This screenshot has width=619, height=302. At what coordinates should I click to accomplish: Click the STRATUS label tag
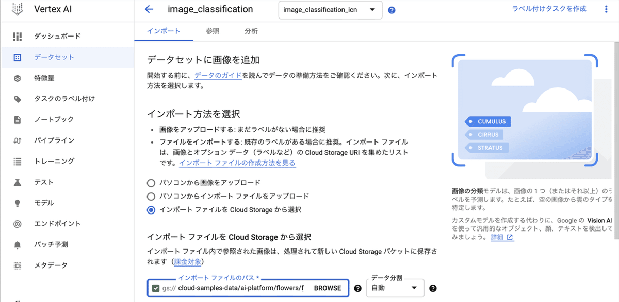tap(486, 148)
